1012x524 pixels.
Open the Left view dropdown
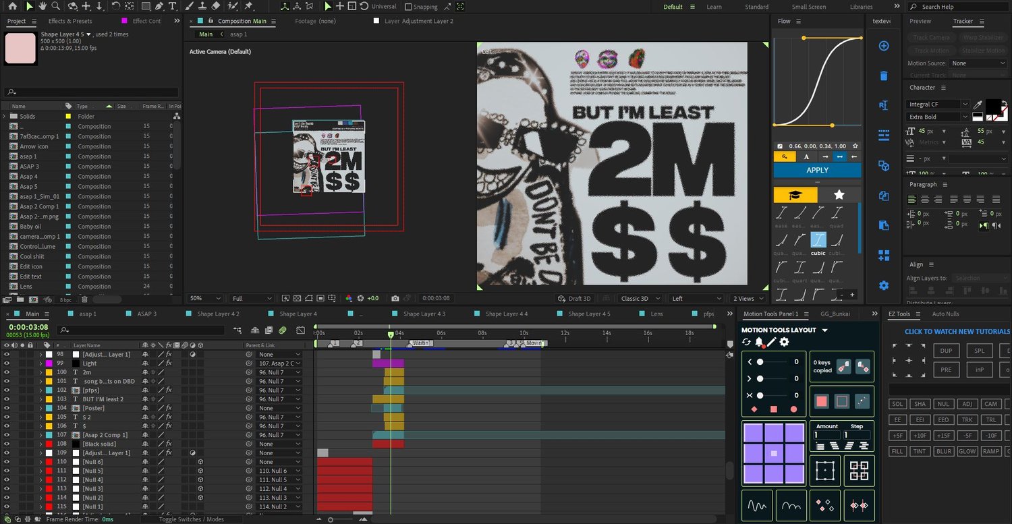(x=696, y=298)
